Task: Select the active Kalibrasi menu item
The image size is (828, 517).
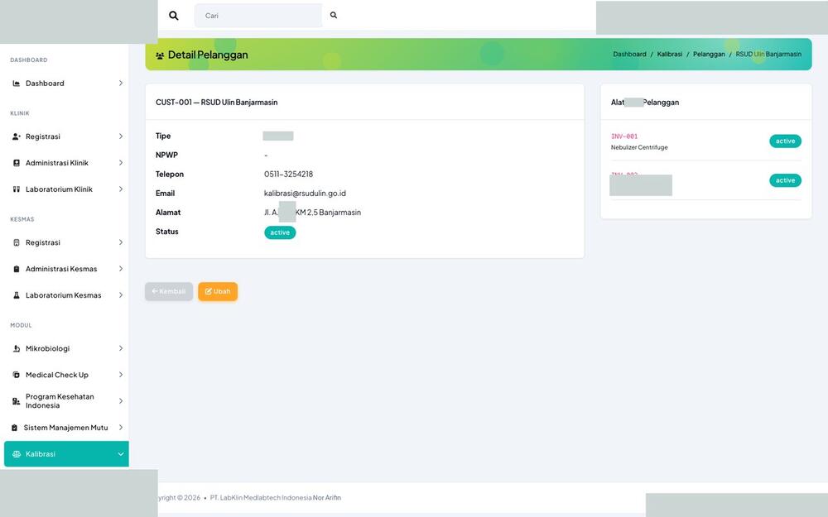Action: 66,454
